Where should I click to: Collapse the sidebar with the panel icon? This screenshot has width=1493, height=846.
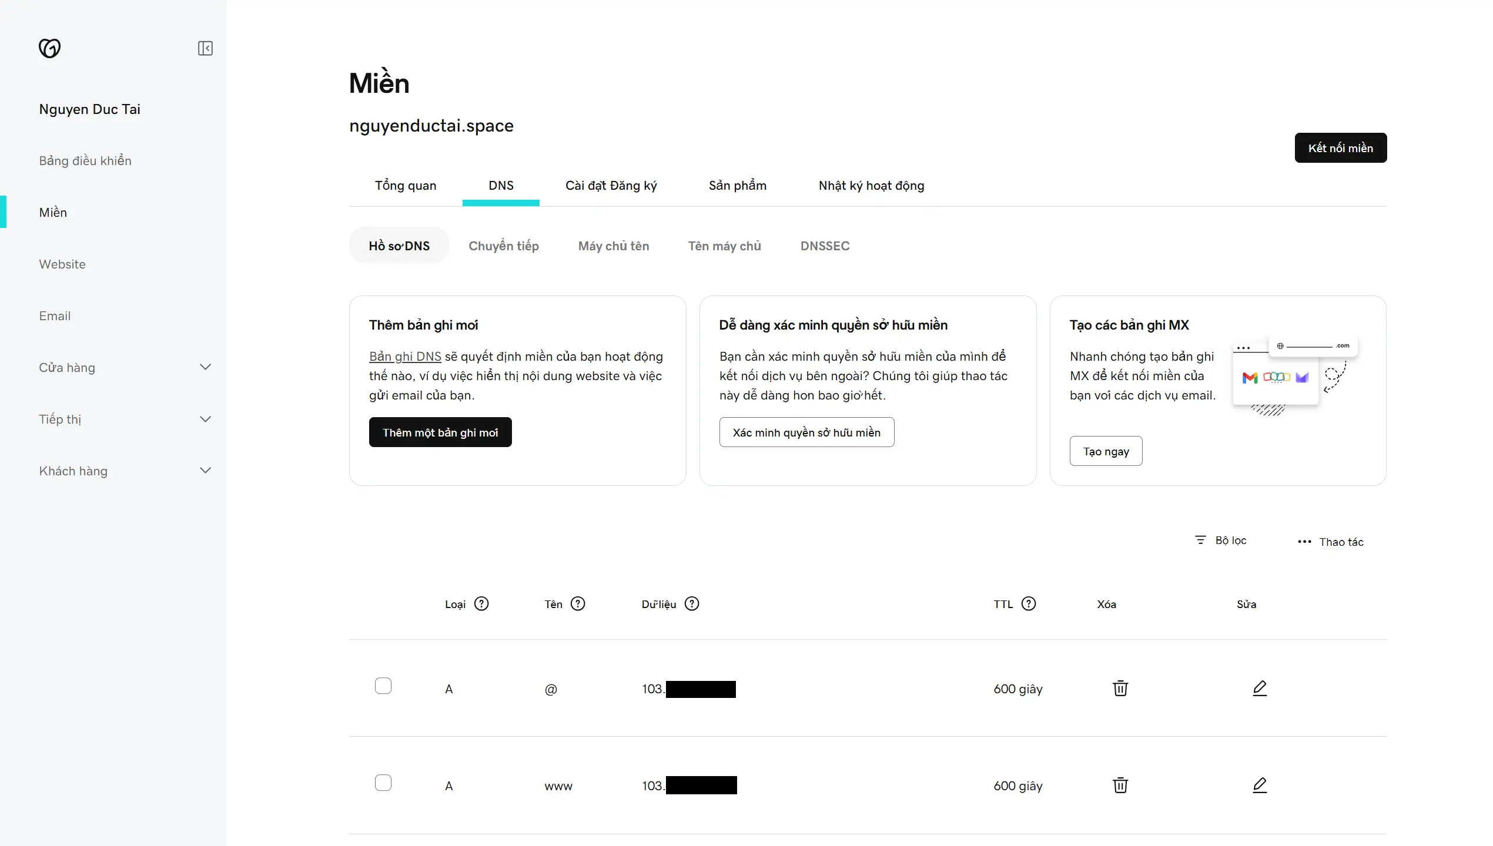tap(205, 48)
